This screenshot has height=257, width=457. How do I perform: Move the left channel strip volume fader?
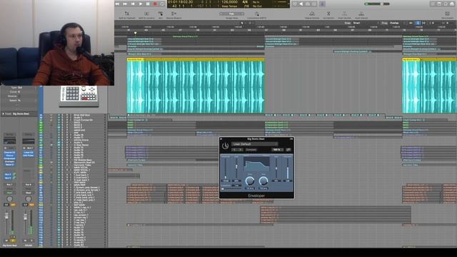pos(6,216)
